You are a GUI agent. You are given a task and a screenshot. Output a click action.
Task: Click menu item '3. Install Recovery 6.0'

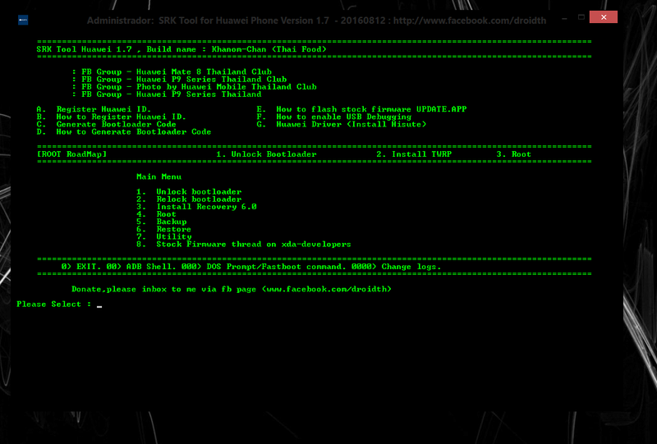tap(196, 207)
